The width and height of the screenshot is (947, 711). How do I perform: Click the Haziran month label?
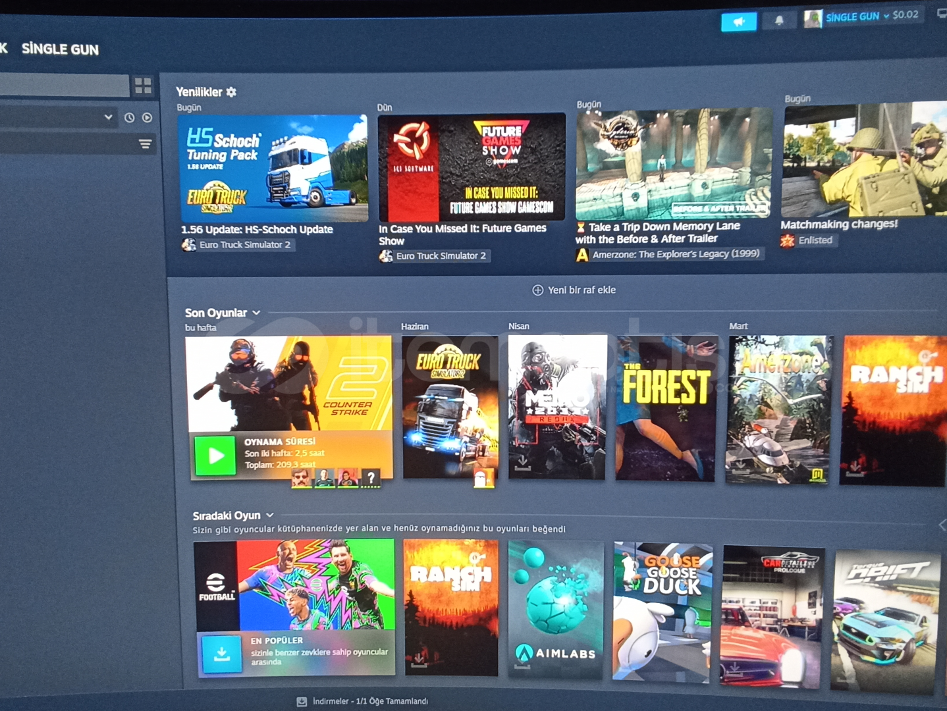click(x=415, y=327)
